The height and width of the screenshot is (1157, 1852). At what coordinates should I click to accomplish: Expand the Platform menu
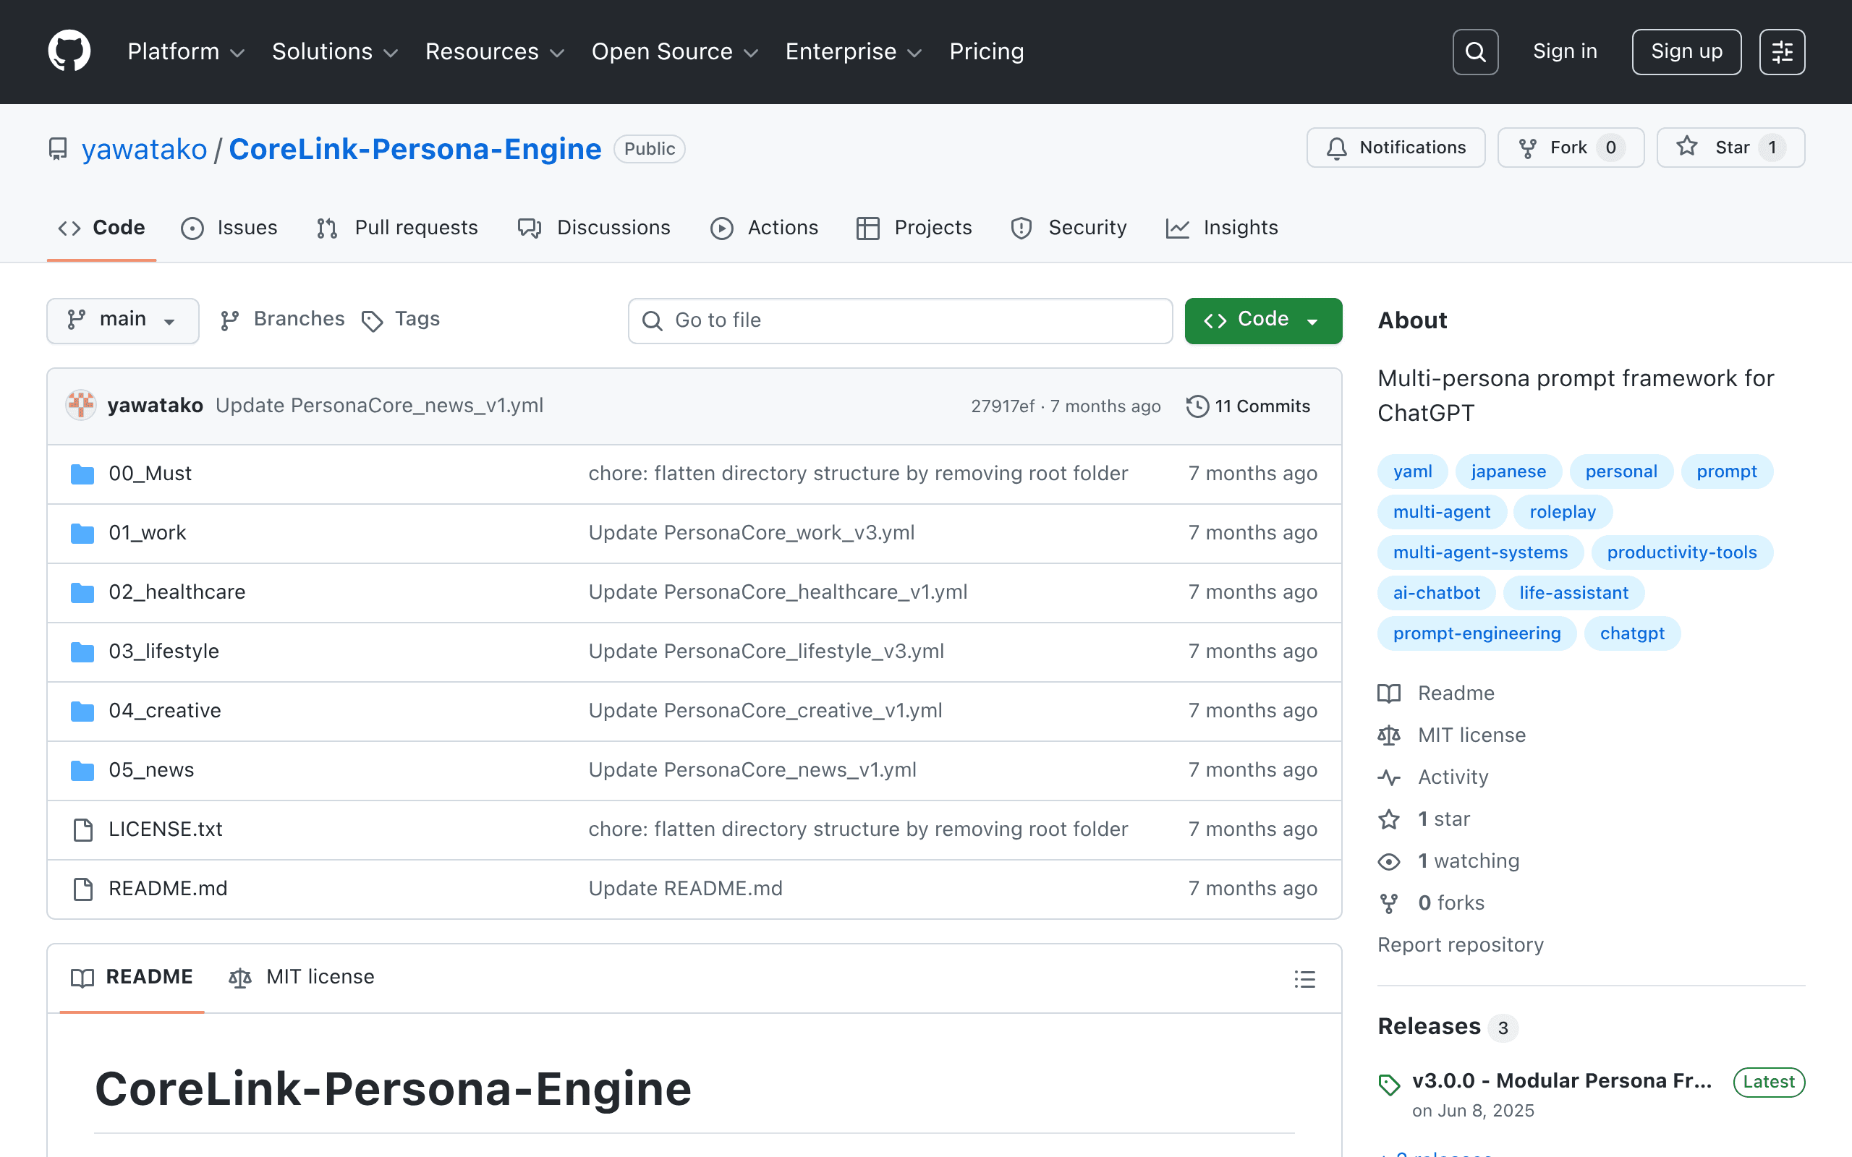[186, 51]
